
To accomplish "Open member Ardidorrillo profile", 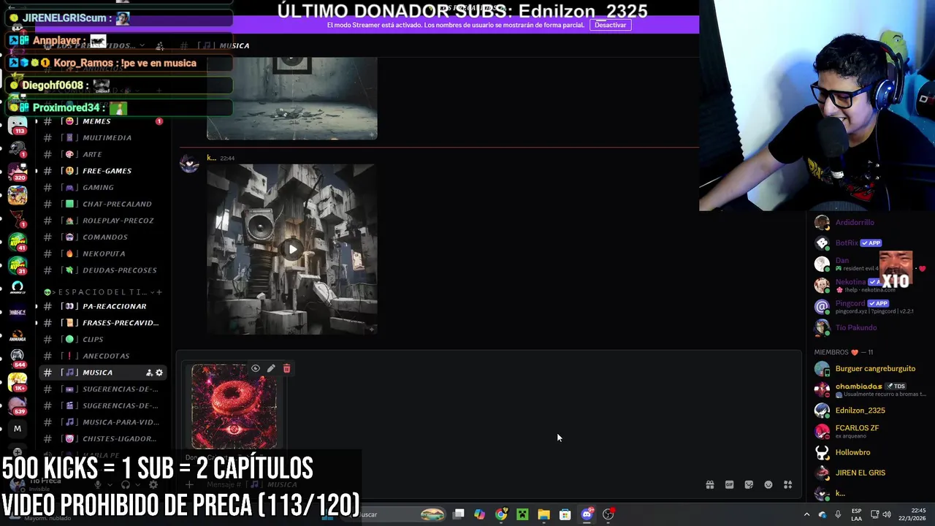I will [x=869, y=223].
